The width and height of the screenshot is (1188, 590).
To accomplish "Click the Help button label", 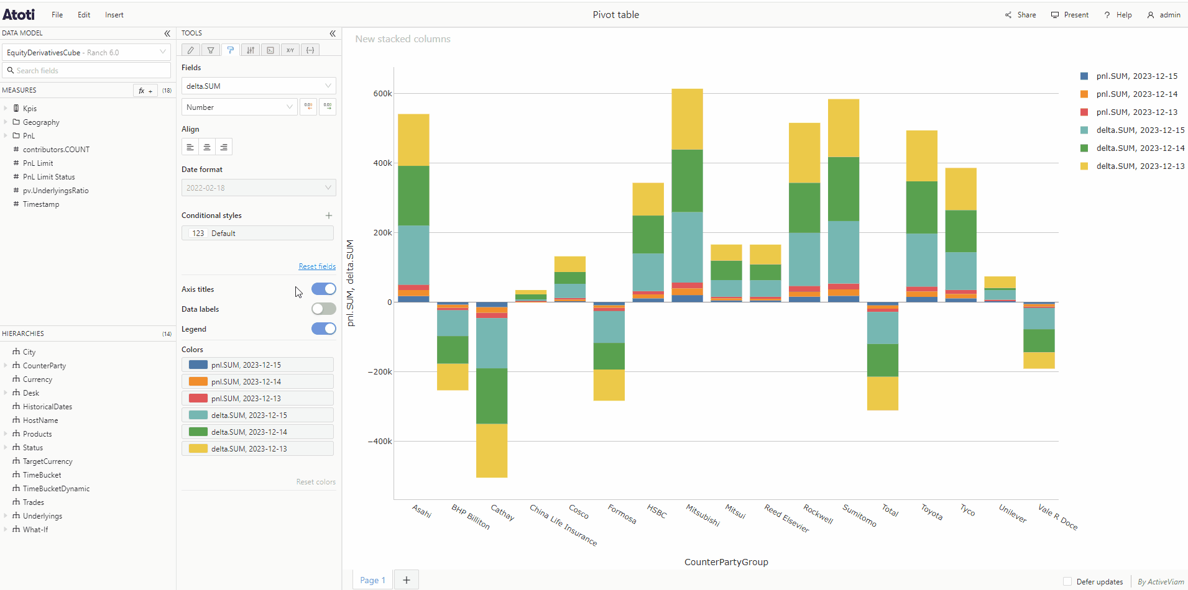I will (1124, 15).
